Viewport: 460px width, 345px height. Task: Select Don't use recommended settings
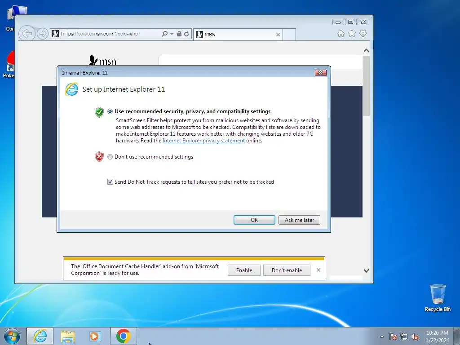[110, 157]
